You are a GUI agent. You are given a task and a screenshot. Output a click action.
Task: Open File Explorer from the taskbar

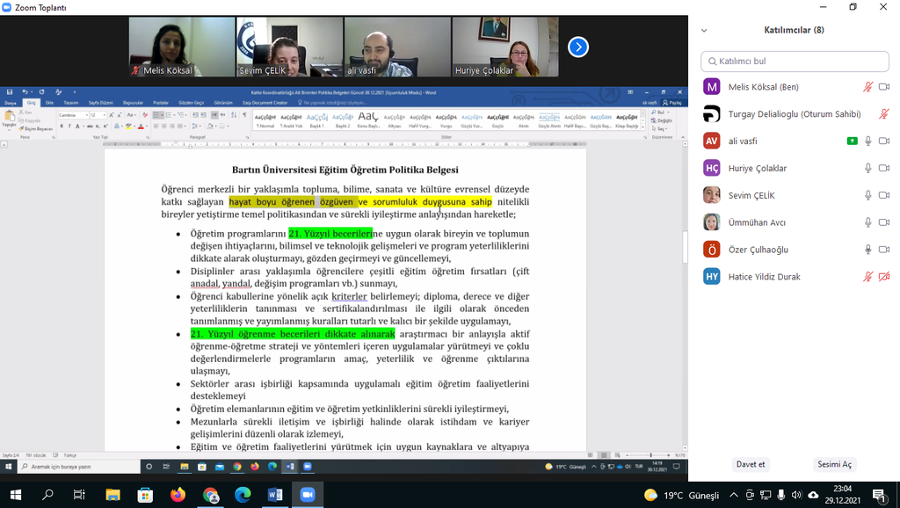[113, 495]
